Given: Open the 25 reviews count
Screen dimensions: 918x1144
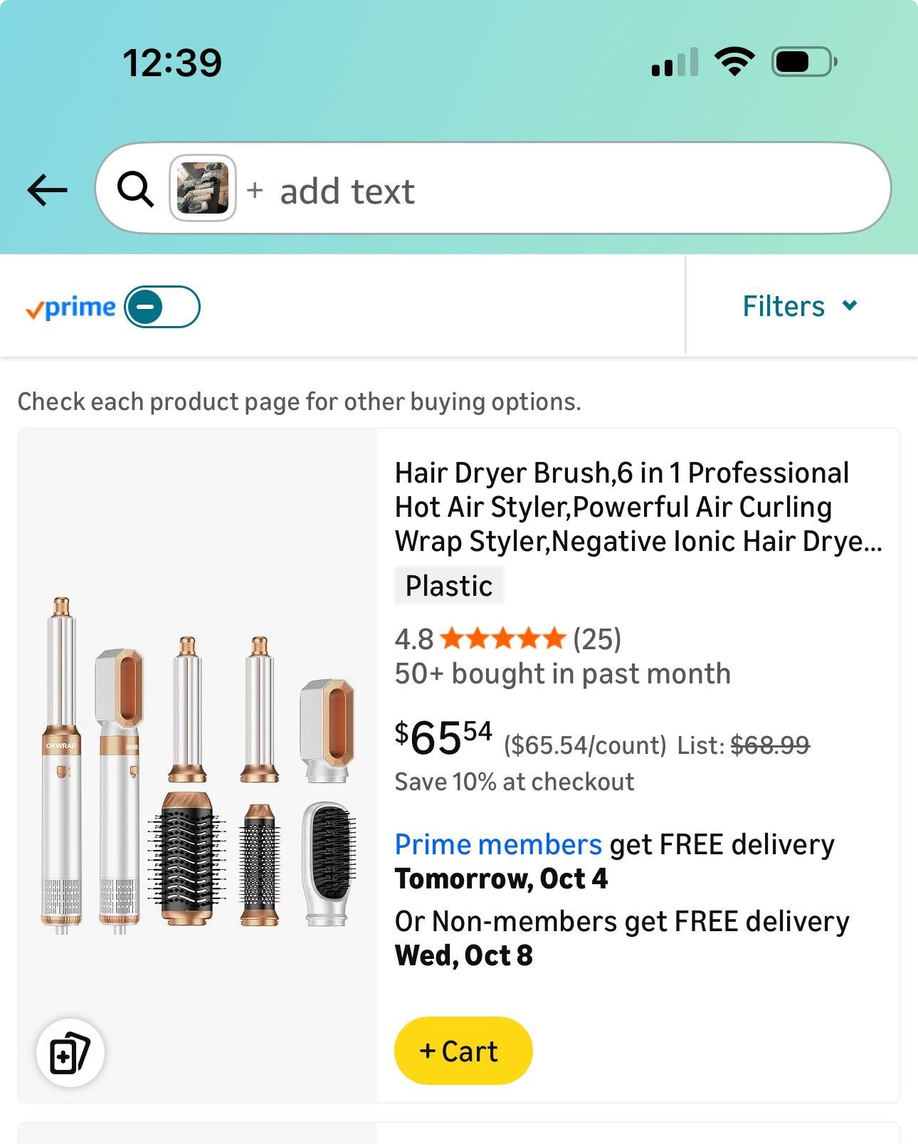Looking at the screenshot, I should [597, 639].
